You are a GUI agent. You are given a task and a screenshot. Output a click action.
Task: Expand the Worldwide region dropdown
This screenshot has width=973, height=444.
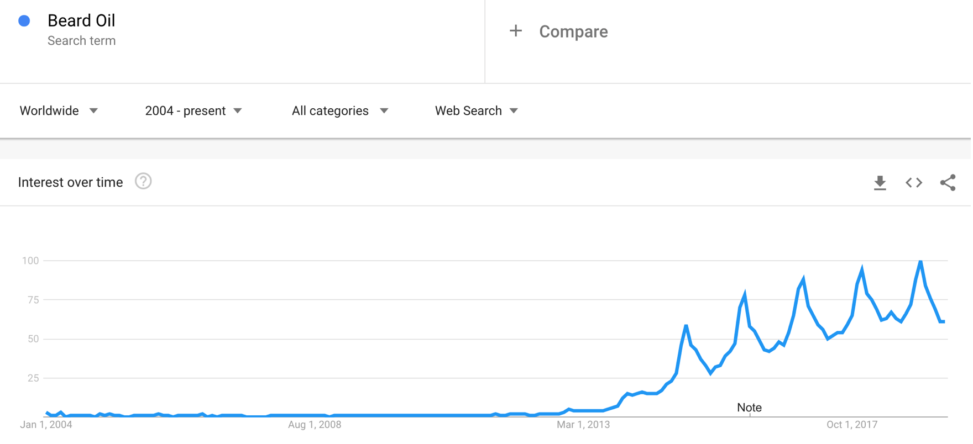[59, 111]
